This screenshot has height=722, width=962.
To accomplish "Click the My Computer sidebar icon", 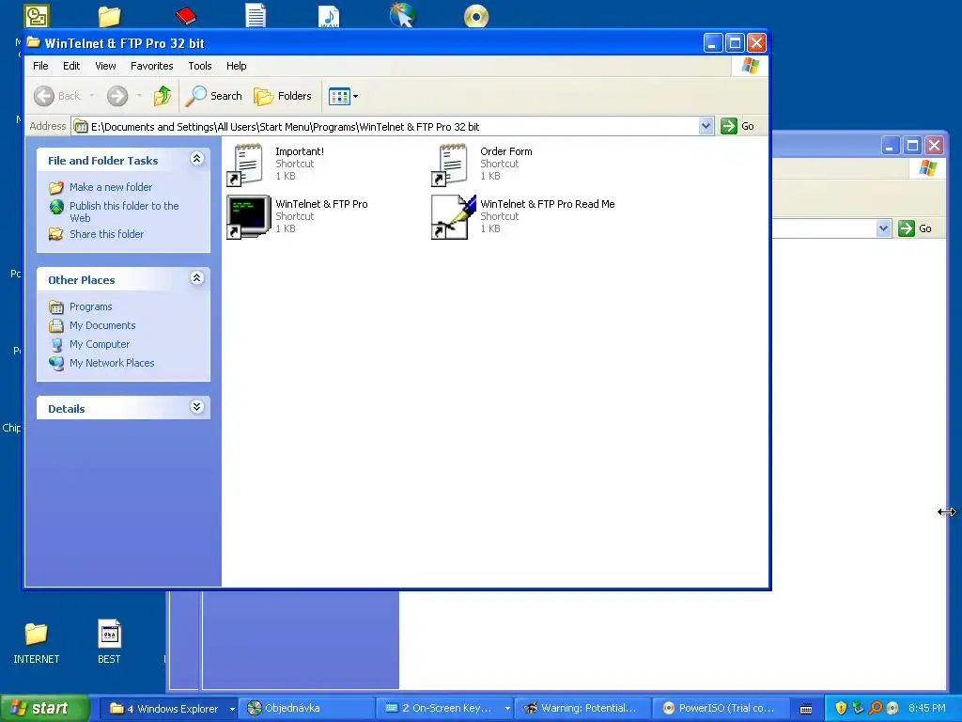I will tap(56, 344).
